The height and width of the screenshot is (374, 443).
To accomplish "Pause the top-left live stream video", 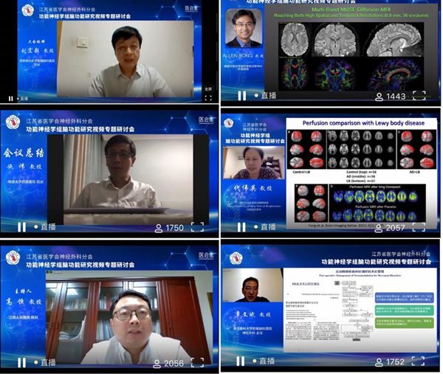I will pyautogui.click(x=10, y=98).
